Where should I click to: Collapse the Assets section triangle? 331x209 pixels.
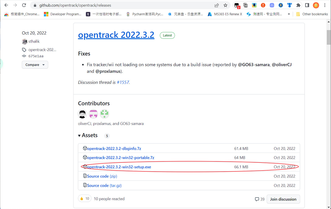click(x=80, y=136)
